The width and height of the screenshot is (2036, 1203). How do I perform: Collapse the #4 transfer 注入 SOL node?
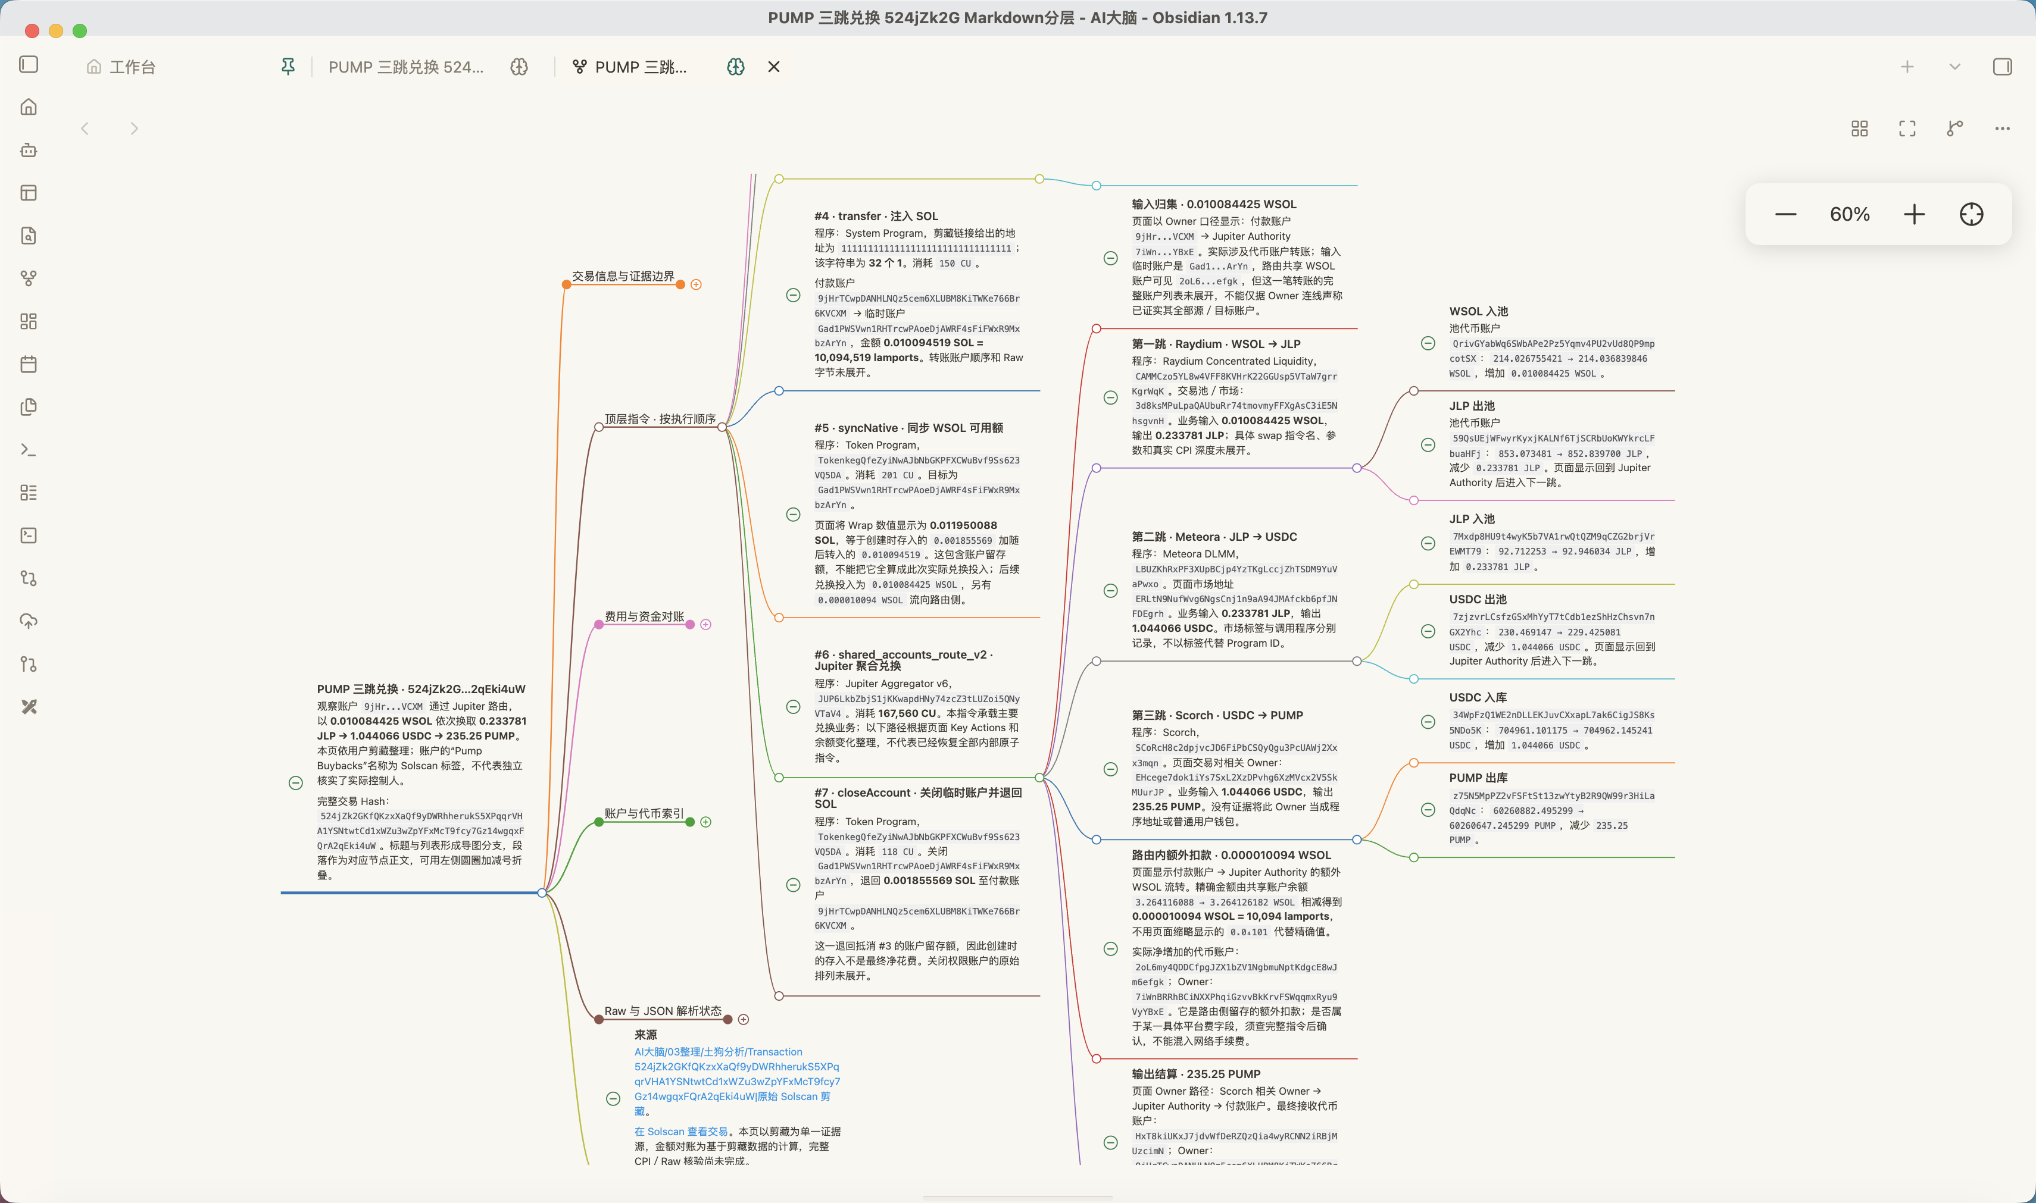(x=794, y=295)
